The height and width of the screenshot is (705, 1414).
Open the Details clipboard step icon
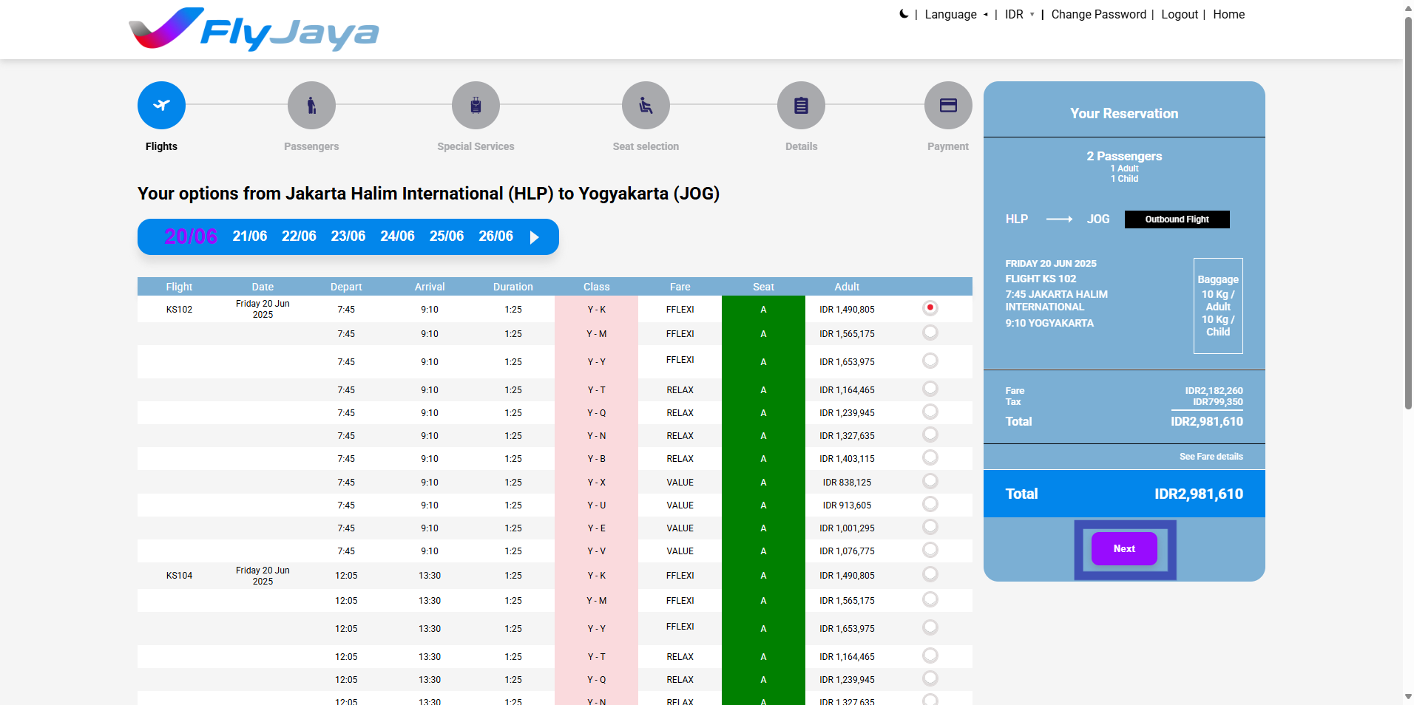click(x=801, y=105)
